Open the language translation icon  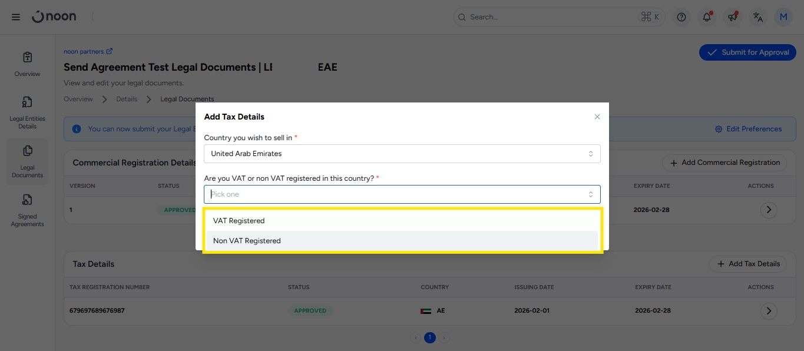pos(758,17)
